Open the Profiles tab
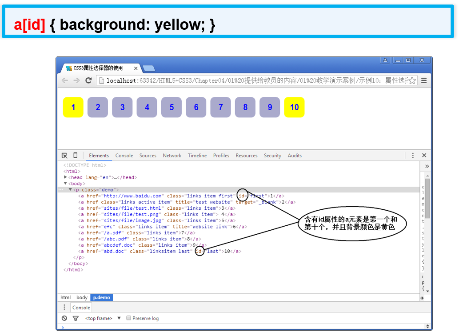Image resolution: width=475 pixels, height=332 pixels. (221, 156)
